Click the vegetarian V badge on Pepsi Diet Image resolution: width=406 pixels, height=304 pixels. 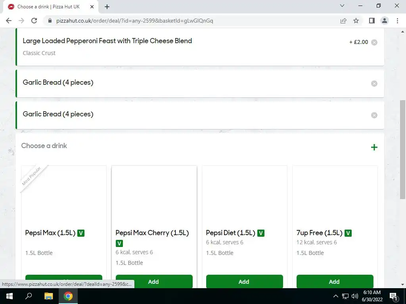(261, 233)
